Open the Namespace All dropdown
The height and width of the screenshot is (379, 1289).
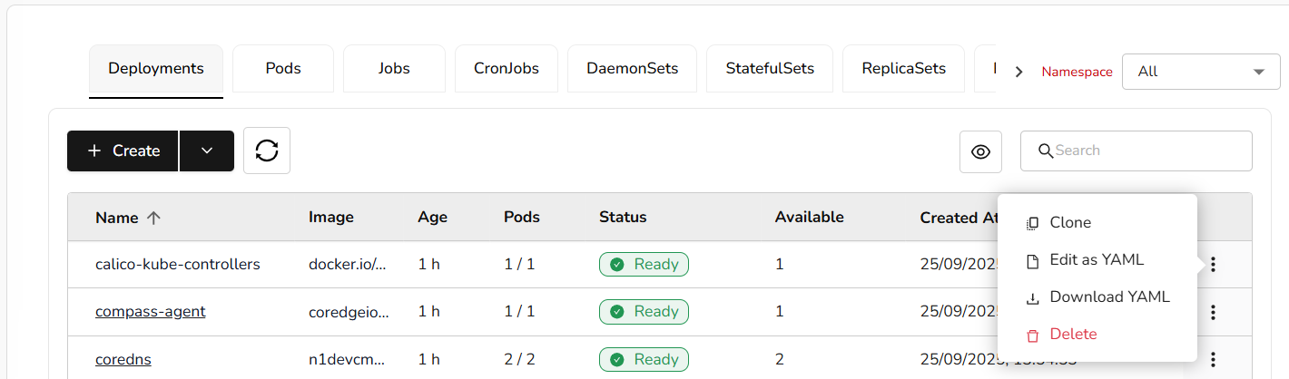1201,72
